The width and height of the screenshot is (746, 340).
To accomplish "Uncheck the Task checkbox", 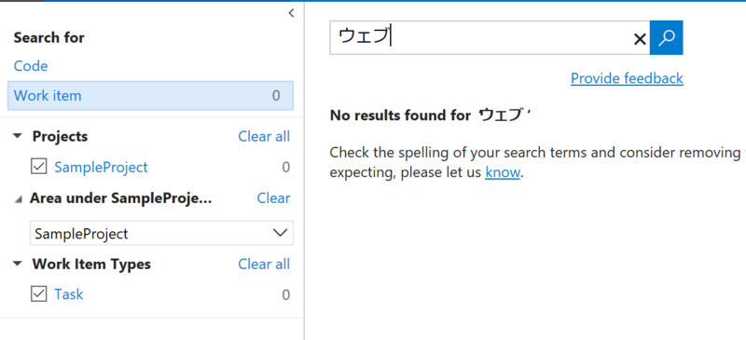I will click(x=38, y=293).
